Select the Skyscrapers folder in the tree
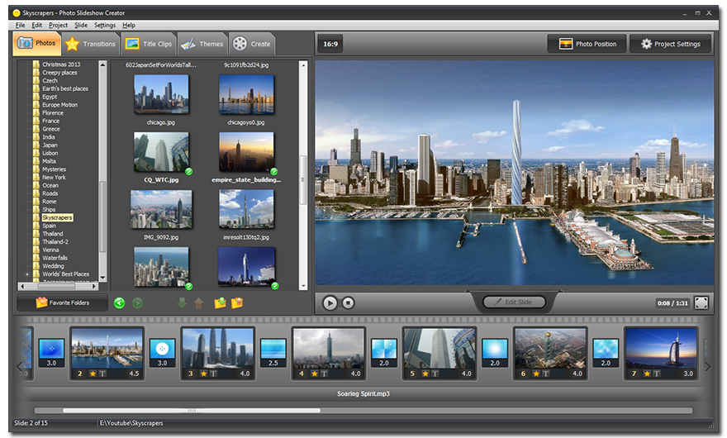The width and height of the screenshot is (727, 438). pyautogui.click(x=57, y=217)
